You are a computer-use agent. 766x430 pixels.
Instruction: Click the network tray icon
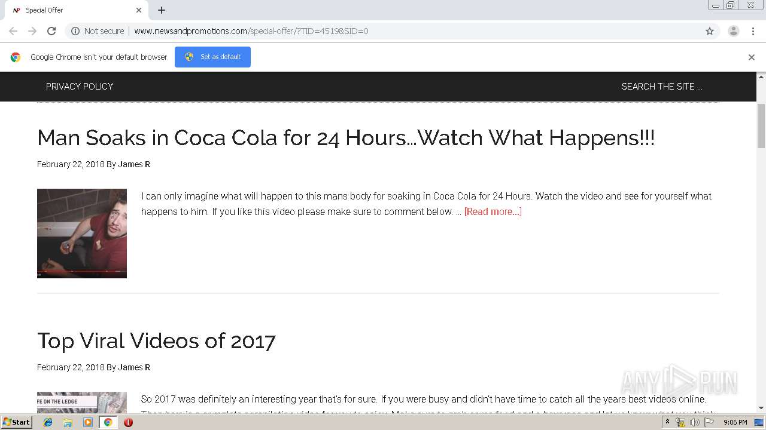pos(680,422)
